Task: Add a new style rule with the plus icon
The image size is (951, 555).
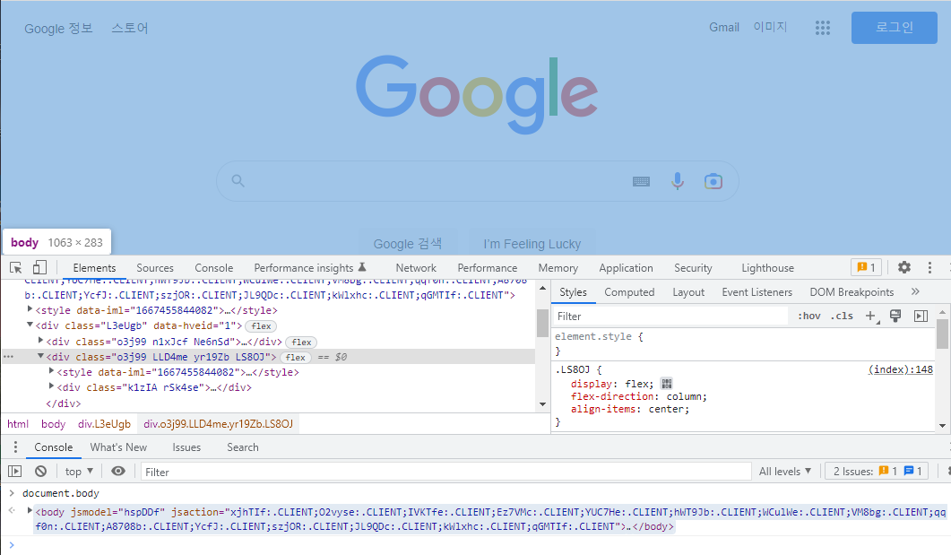Action: tap(871, 316)
